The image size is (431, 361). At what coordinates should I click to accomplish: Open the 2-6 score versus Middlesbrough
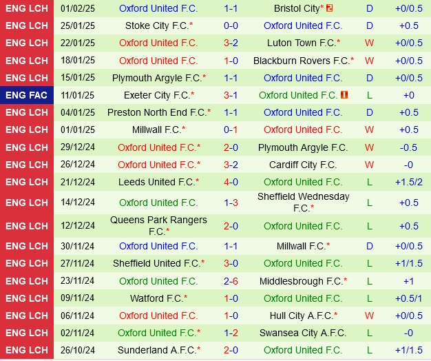point(231,281)
